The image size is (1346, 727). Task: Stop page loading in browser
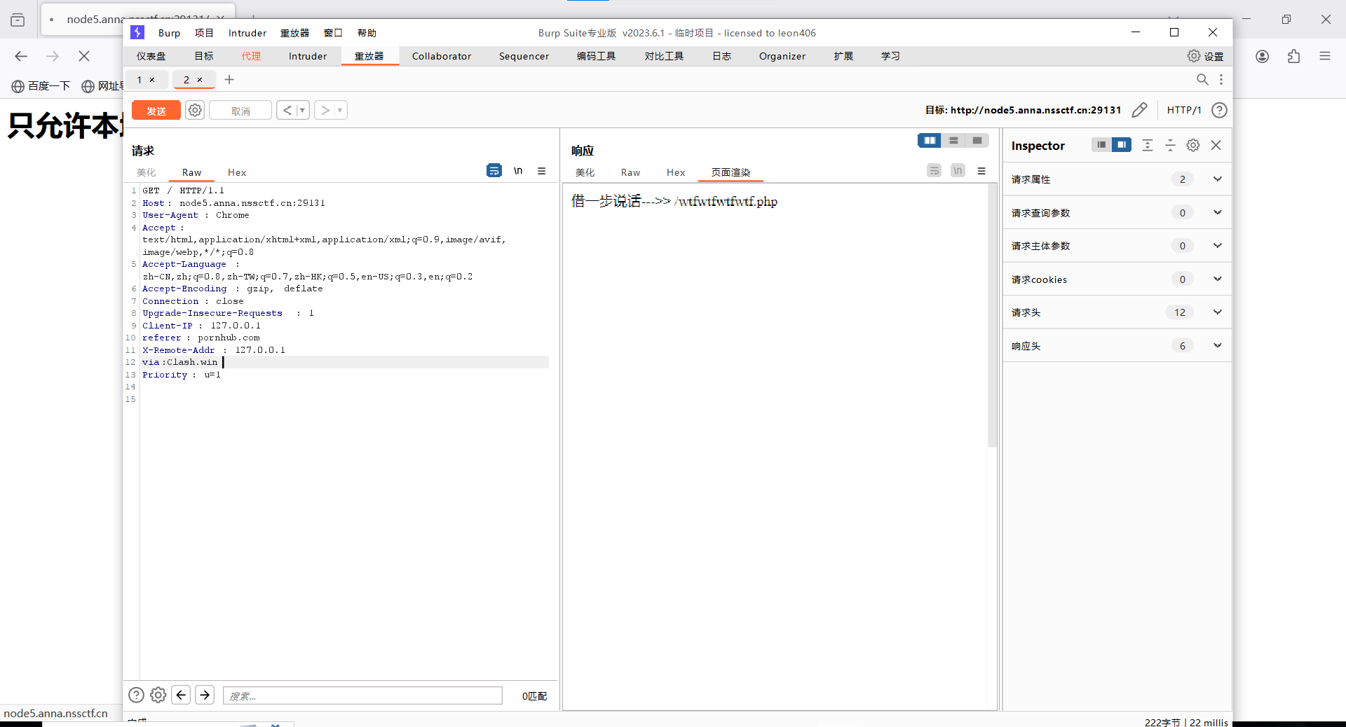(84, 56)
